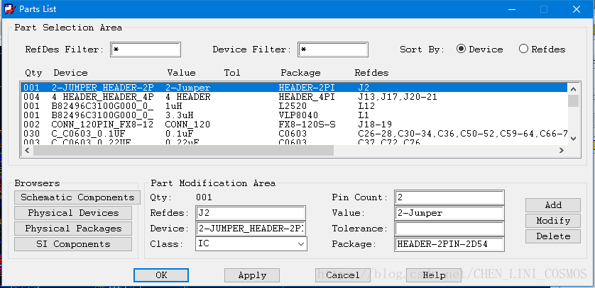Maximize the Parts List window

pos(544,9)
